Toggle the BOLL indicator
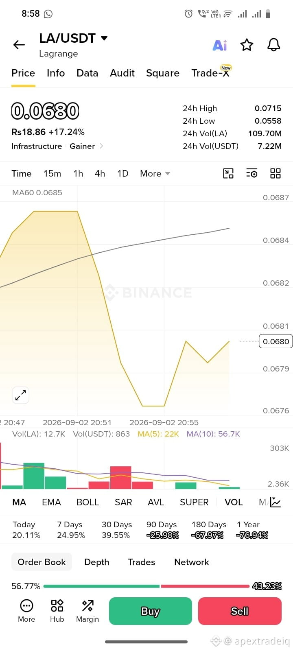The image size is (293, 651). point(88,502)
